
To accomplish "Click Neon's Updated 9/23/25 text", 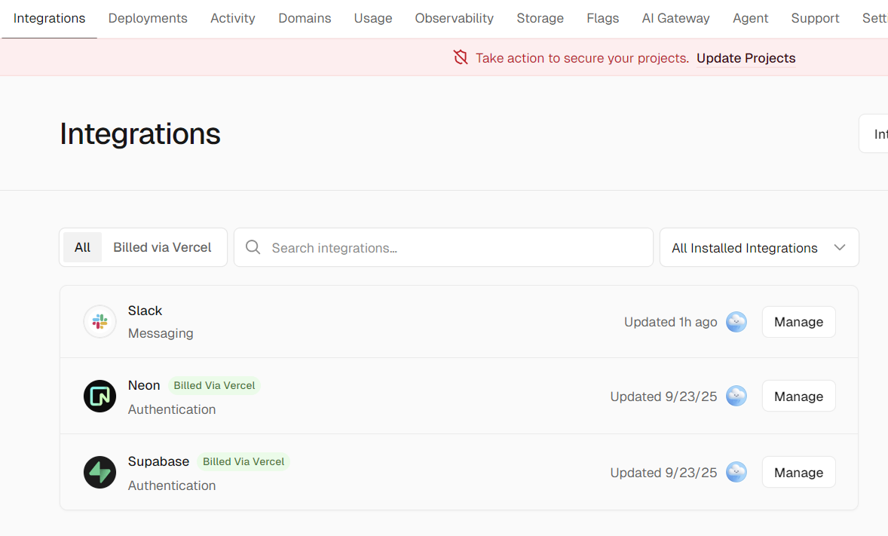I will click(663, 396).
